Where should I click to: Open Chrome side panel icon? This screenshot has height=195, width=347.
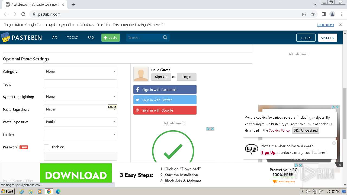click(323, 14)
